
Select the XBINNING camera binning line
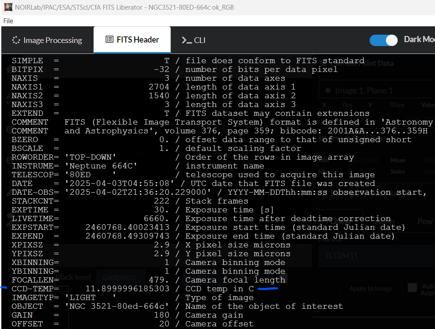pos(148,262)
